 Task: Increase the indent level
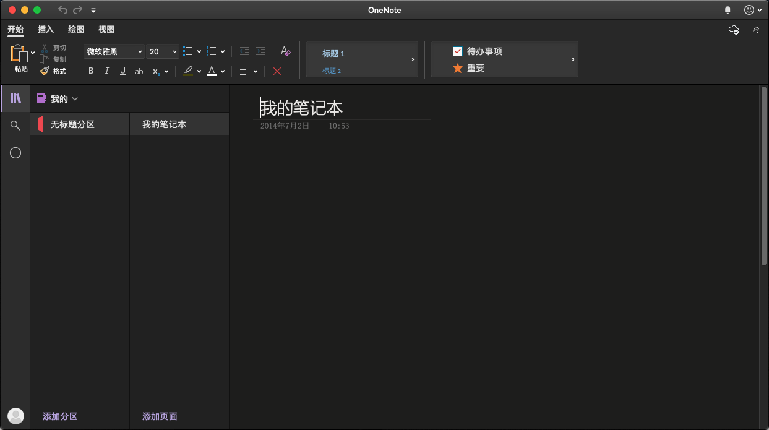tap(260, 51)
